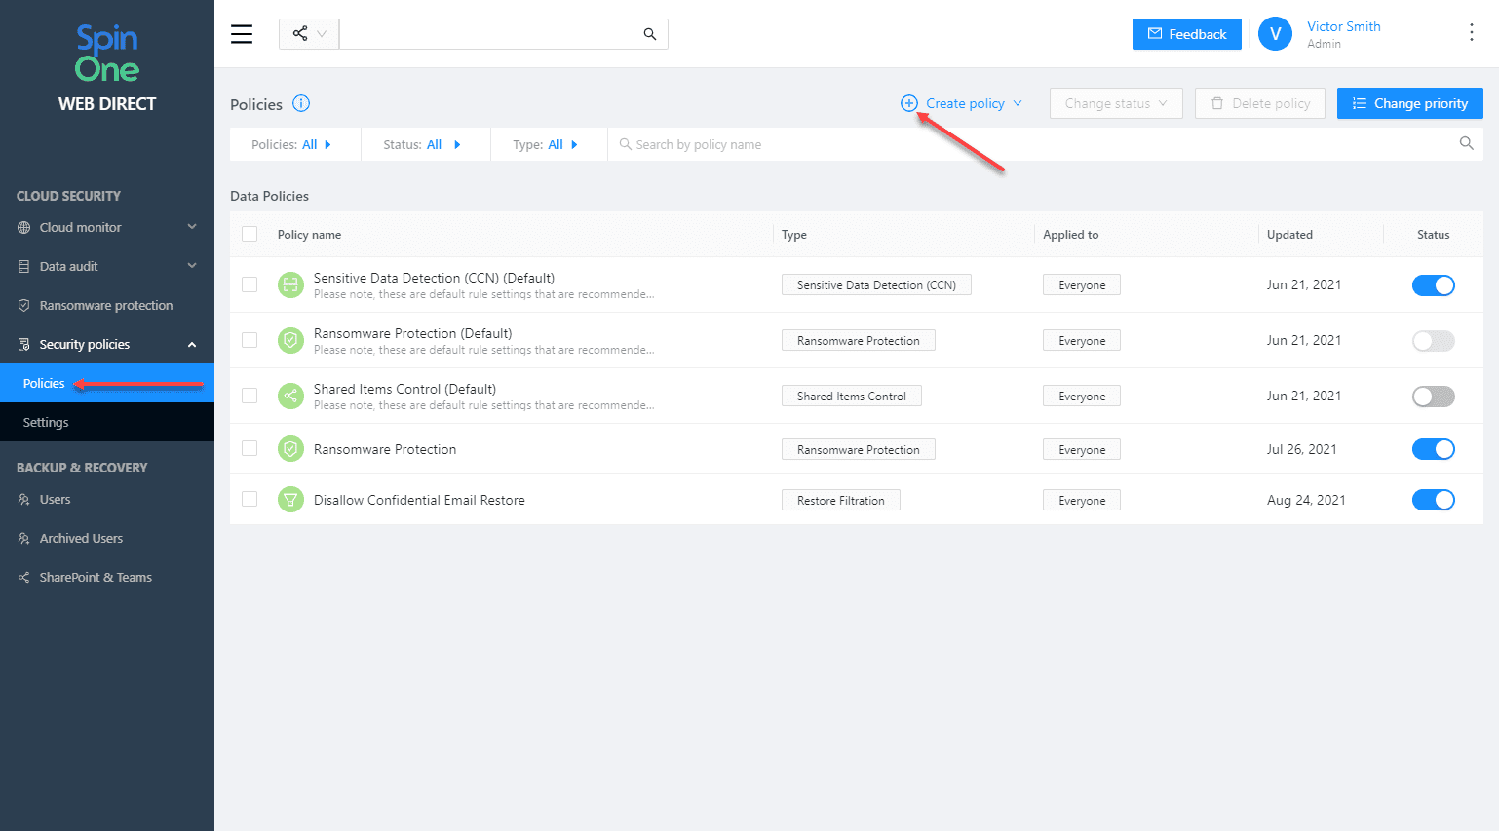Disable the Sensitive Data Detection status toggle

click(1433, 284)
